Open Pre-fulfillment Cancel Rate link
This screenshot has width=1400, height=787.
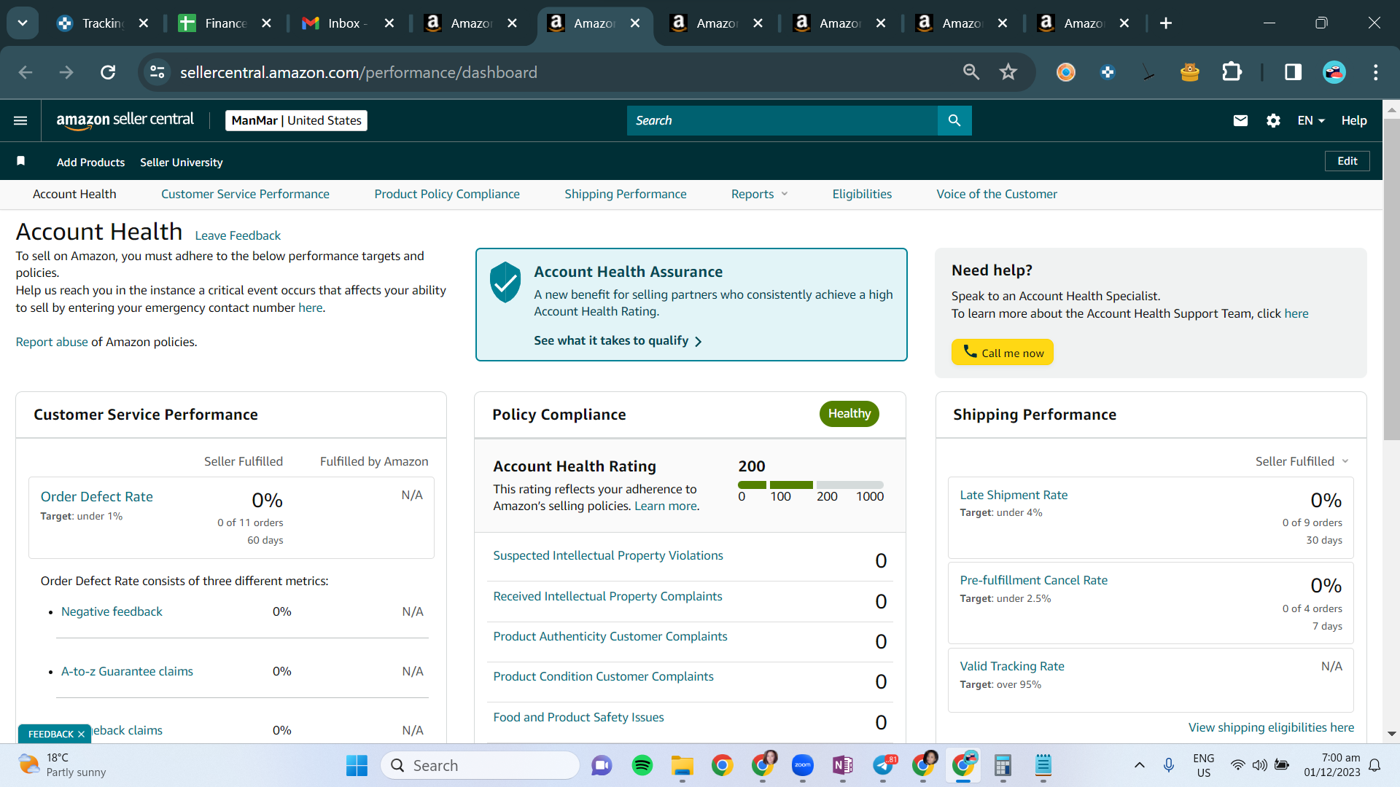[1033, 581]
